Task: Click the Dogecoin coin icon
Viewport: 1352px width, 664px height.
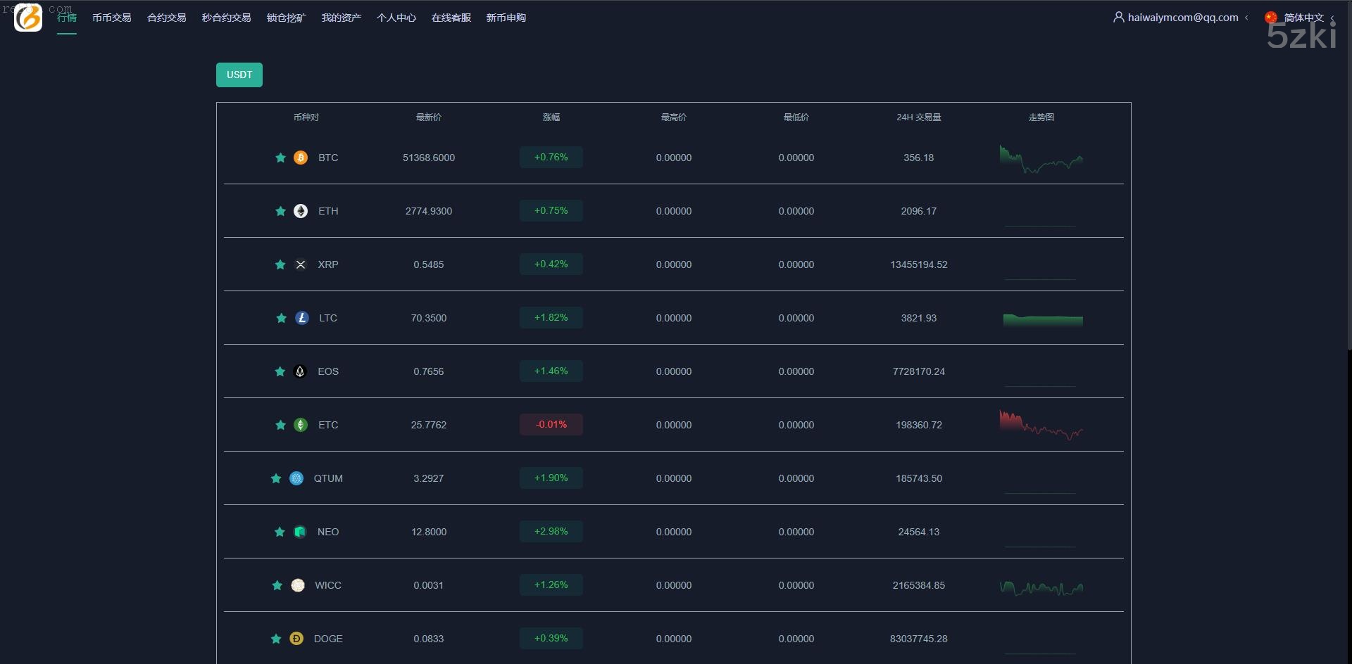Action: click(x=296, y=639)
